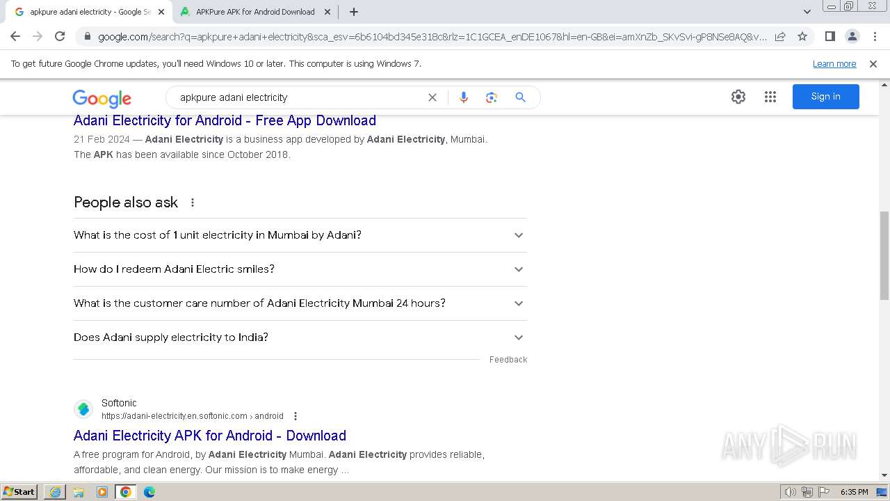The width and height of the screenshot is (890, 501).
Task: Click the share page icon in address bar
Action: pos(780,36)
